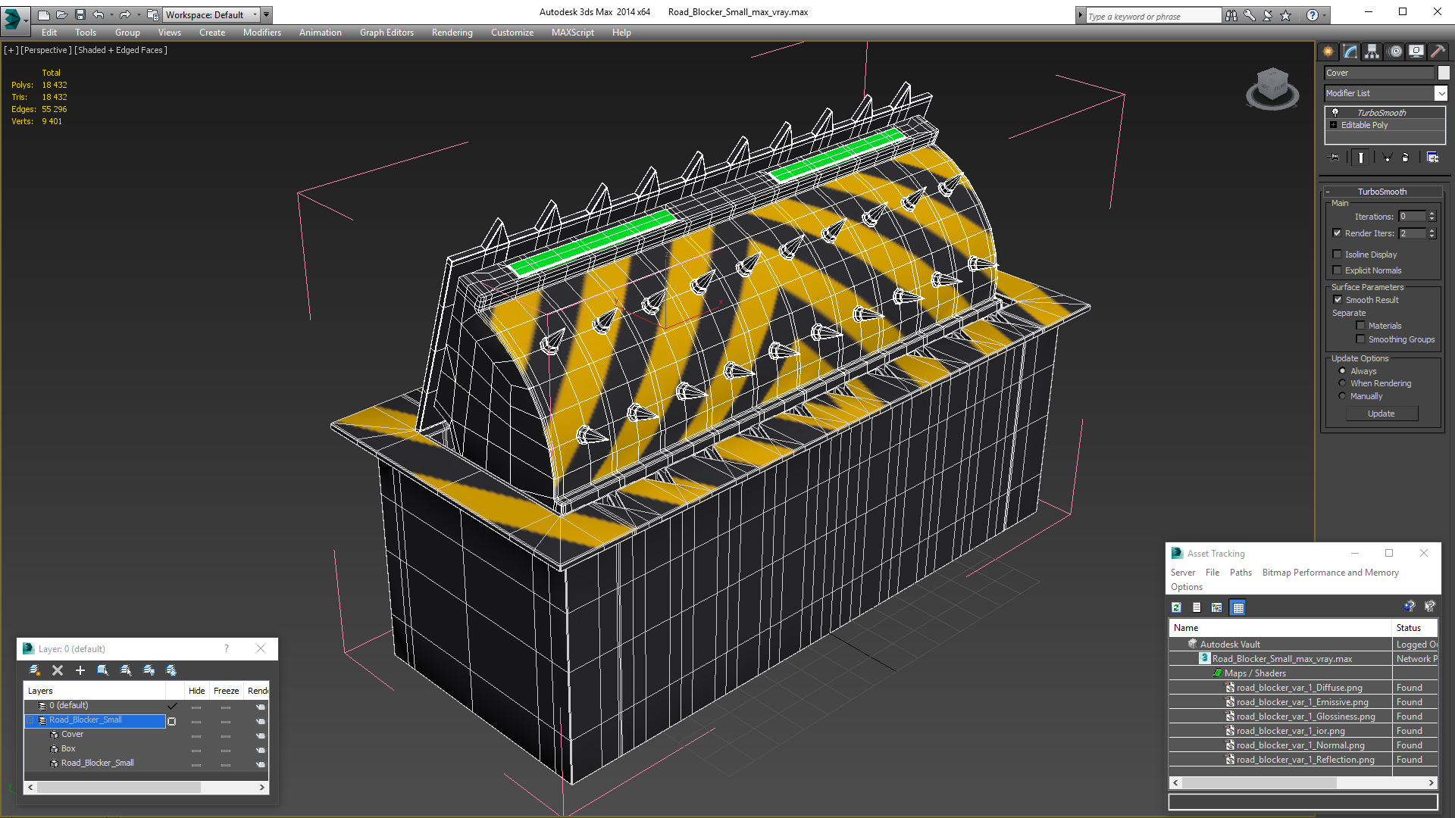Screen dimensions: 1455x818
Task: Collapse Road_Blocker_Small layer tree
Action: (31, 720)
